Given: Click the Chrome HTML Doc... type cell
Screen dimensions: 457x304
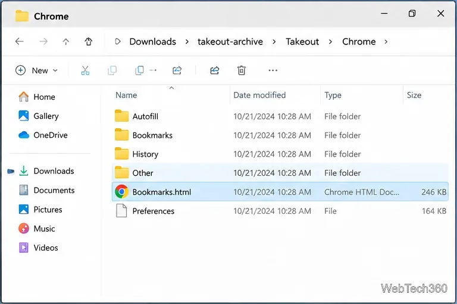Looking at the screenshot, I should tap(362, 192).
